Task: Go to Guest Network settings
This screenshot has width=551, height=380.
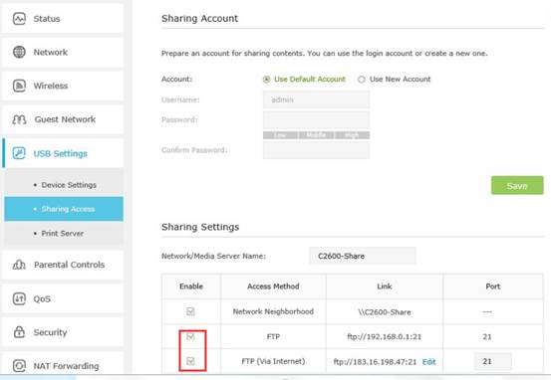Action: tap(63, 119)
